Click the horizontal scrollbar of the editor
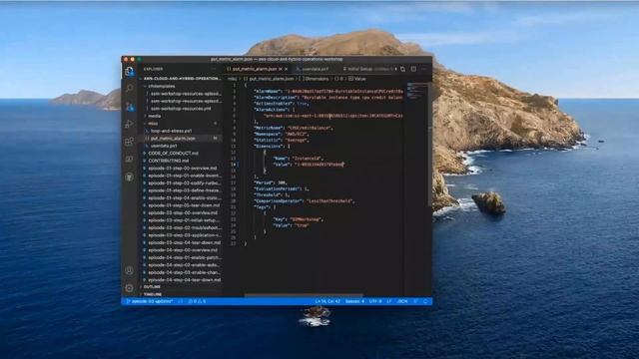The image size is (639, 359). [304, 295]
